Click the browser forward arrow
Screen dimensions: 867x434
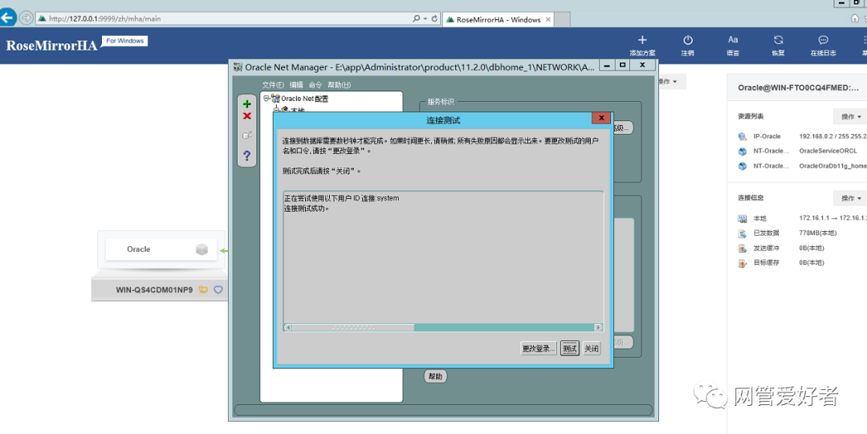point(26,18)
